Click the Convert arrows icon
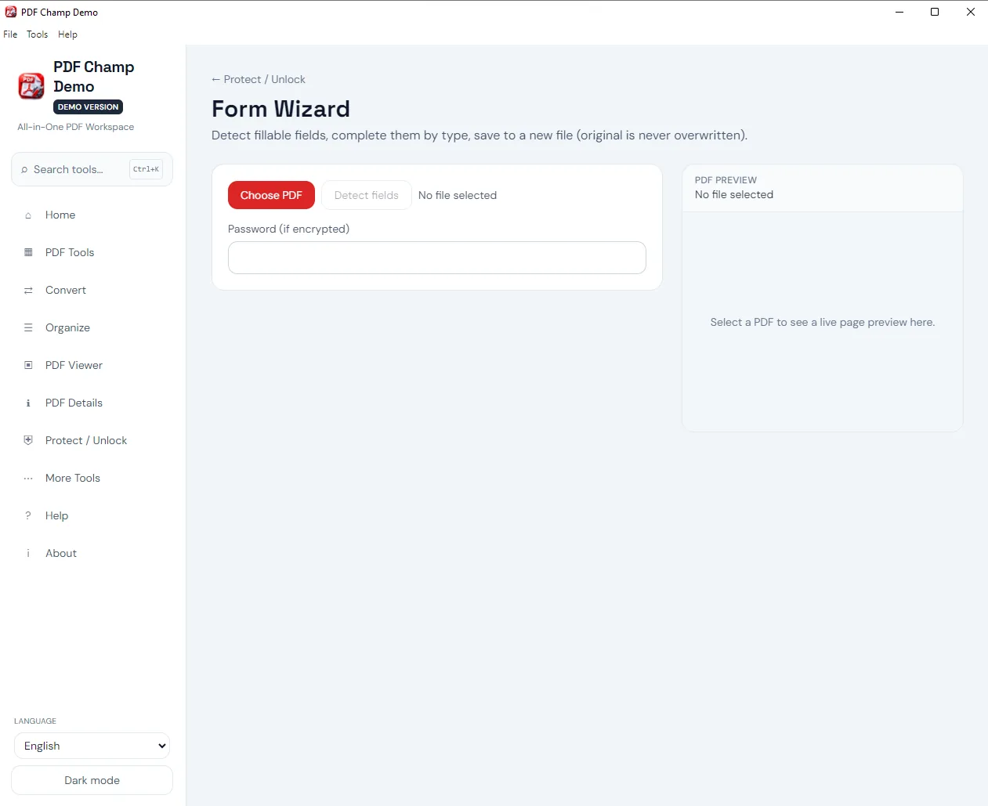 click(x=28, y=291)
